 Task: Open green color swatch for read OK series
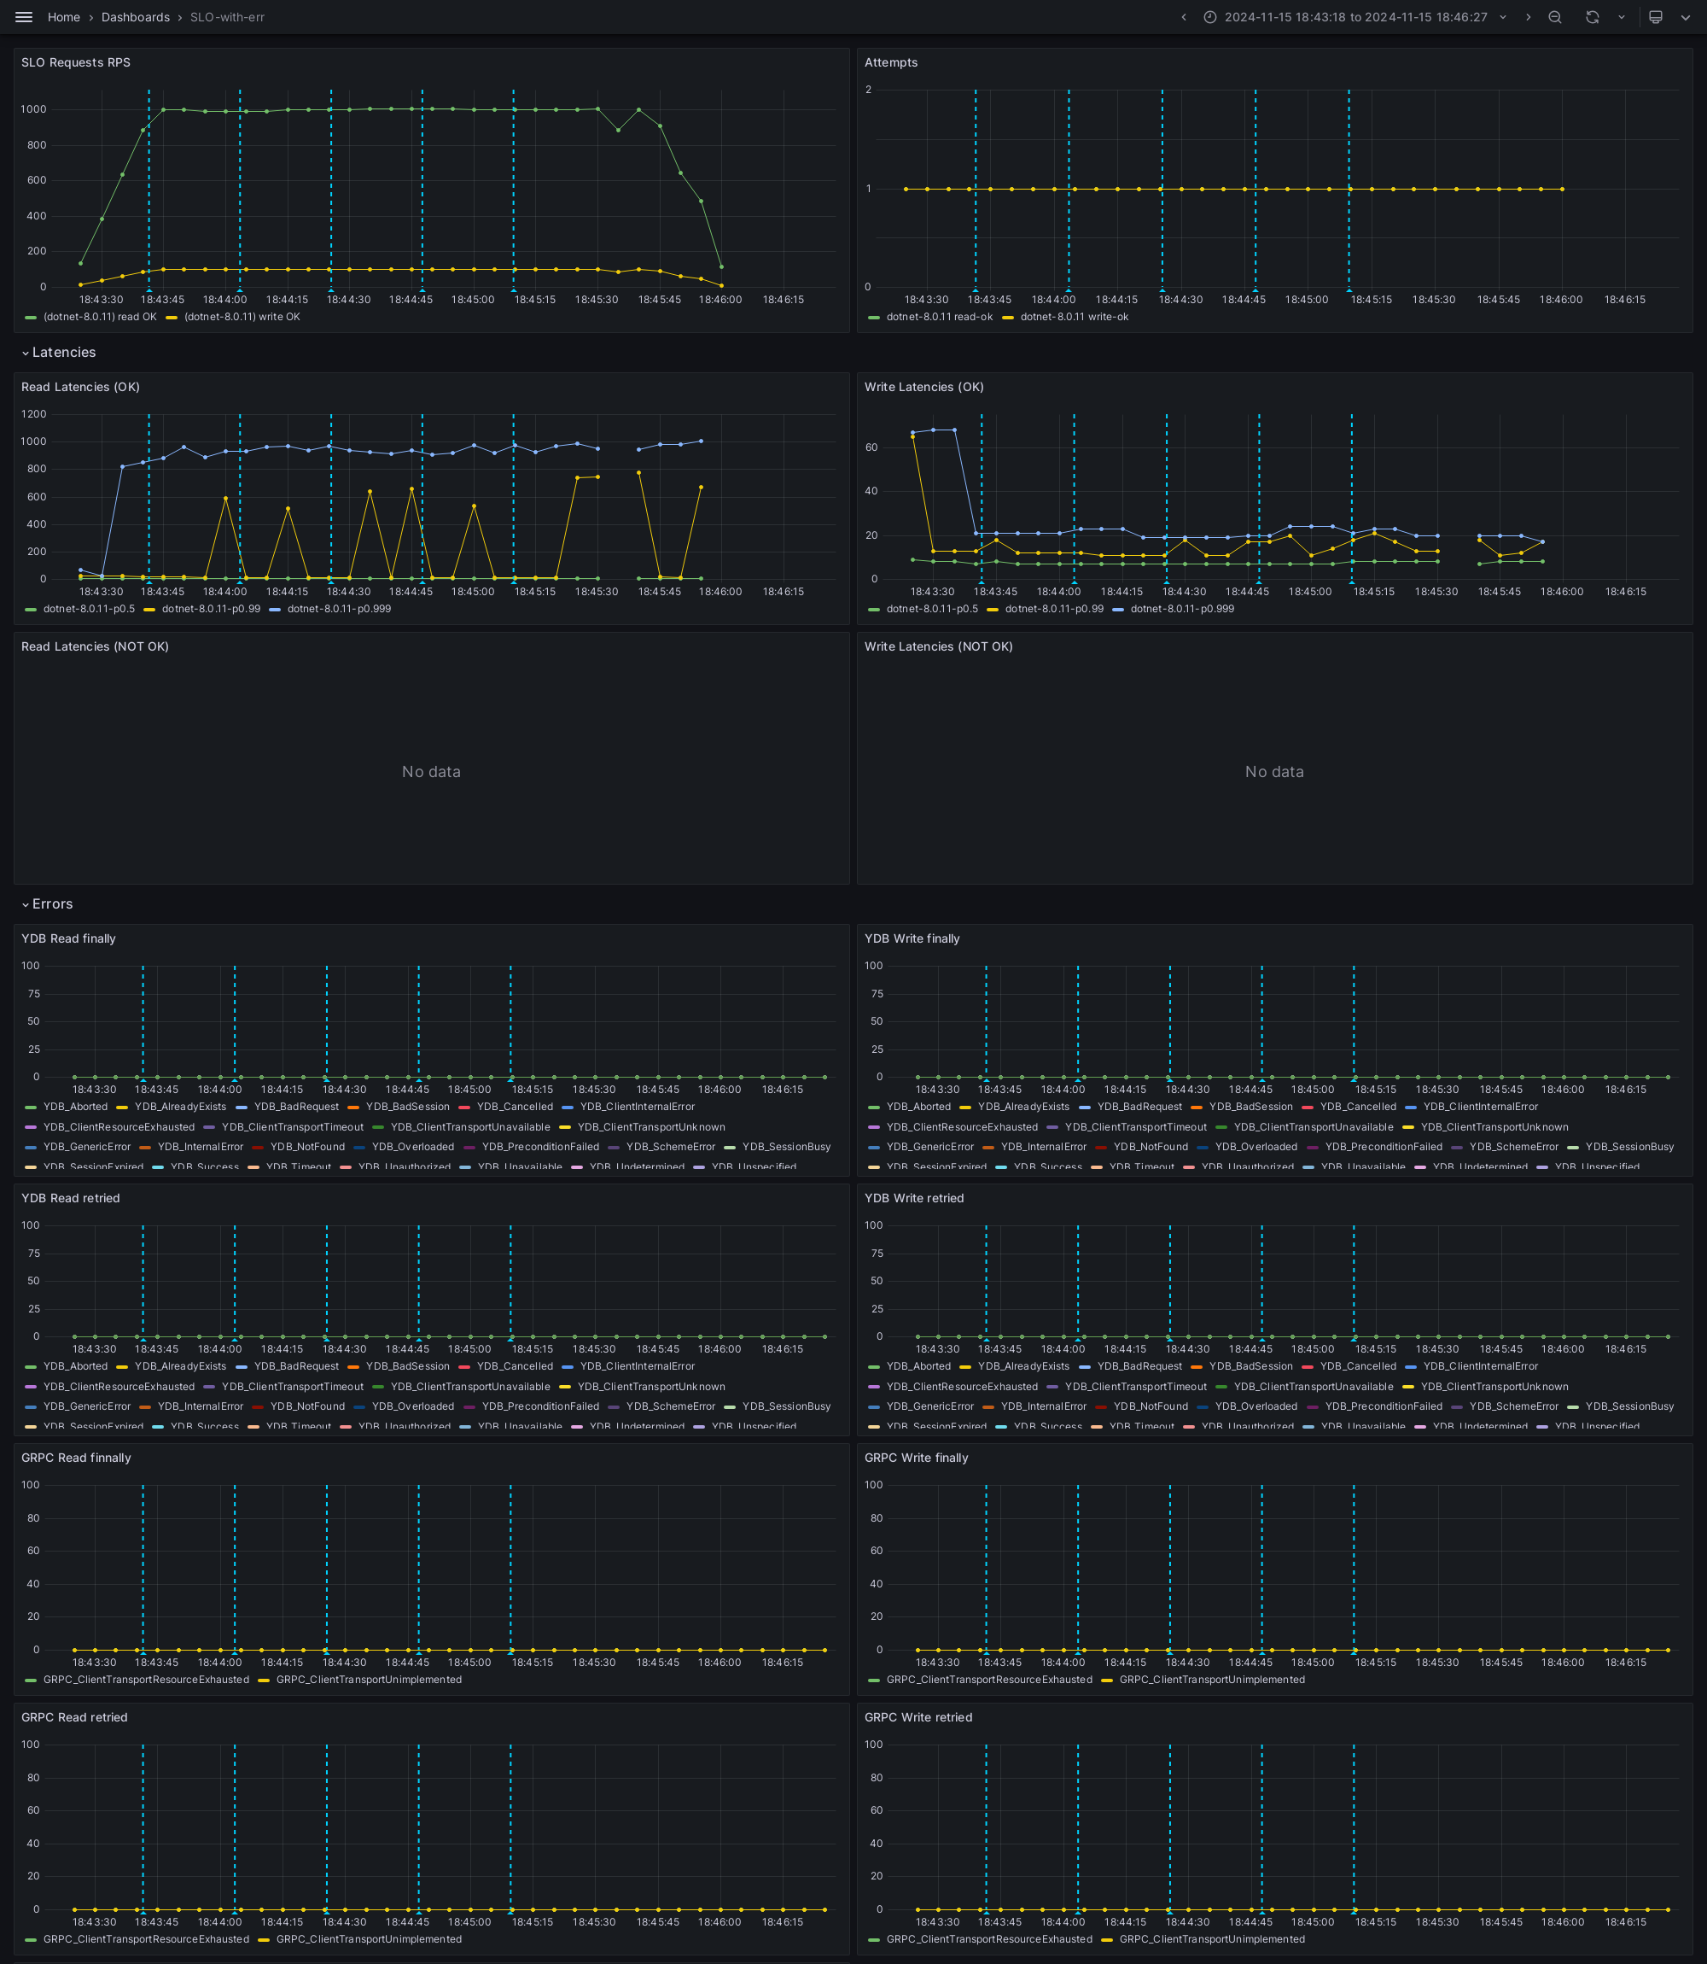click(x=31, y=318)
